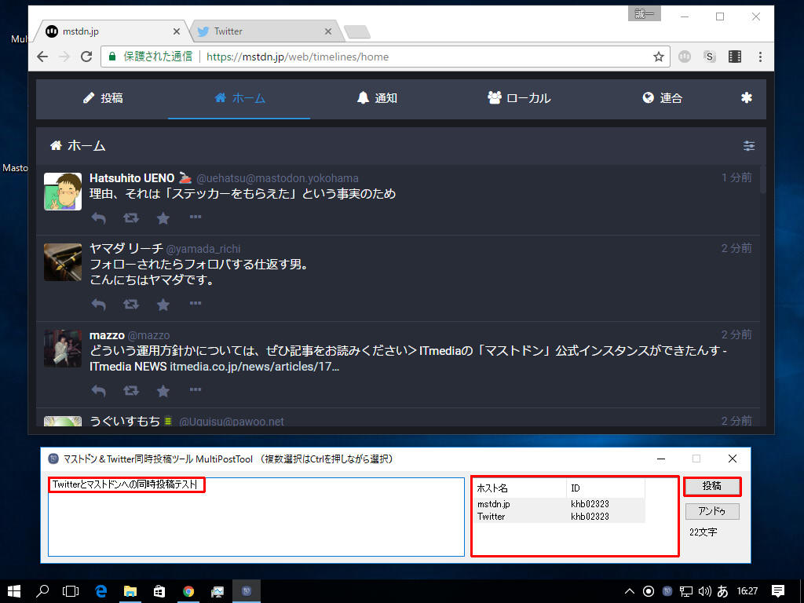Boost Hatsuhito UENO's post

pyautogui.click(x=131, y=218)
